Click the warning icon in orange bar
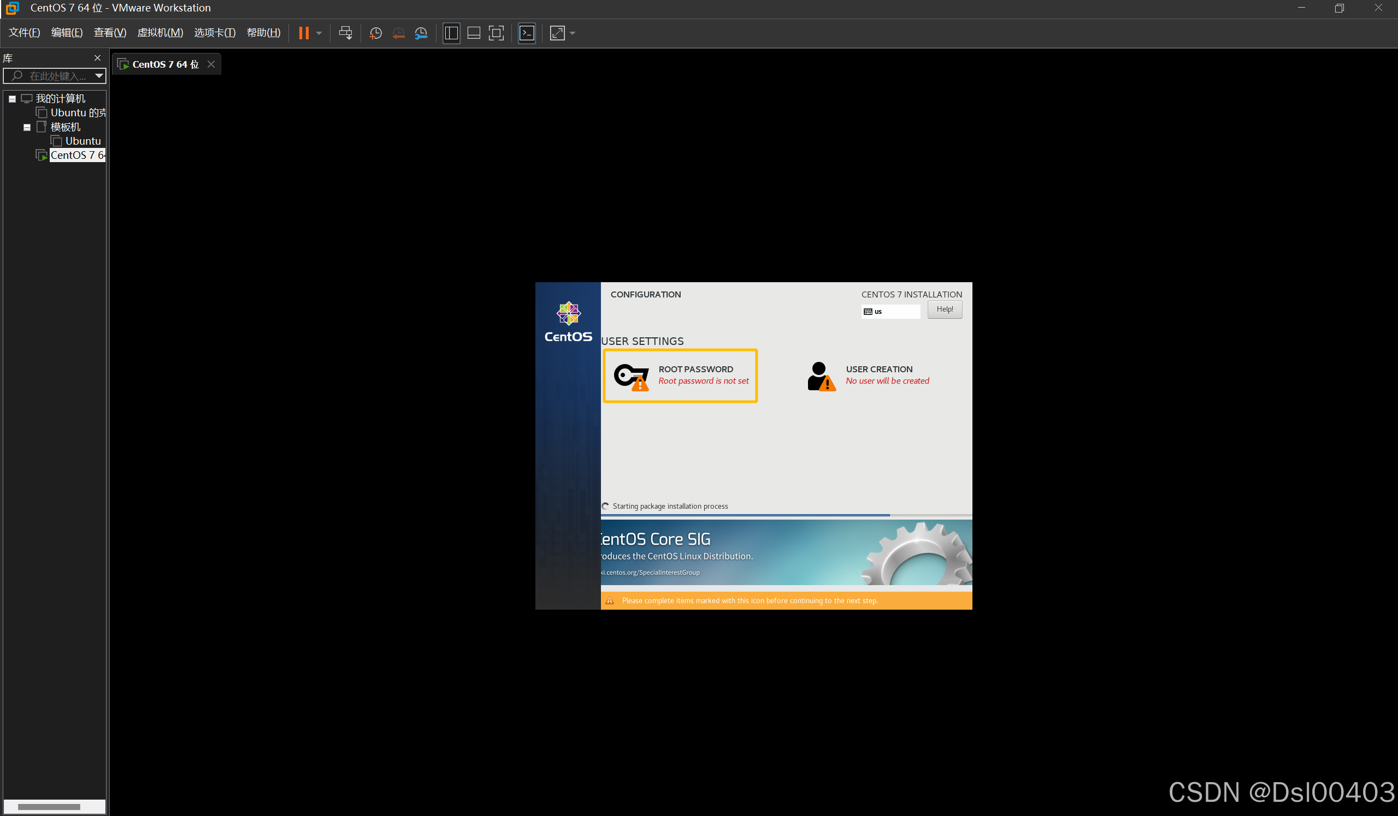The image size is (1398, 816). 610,600
